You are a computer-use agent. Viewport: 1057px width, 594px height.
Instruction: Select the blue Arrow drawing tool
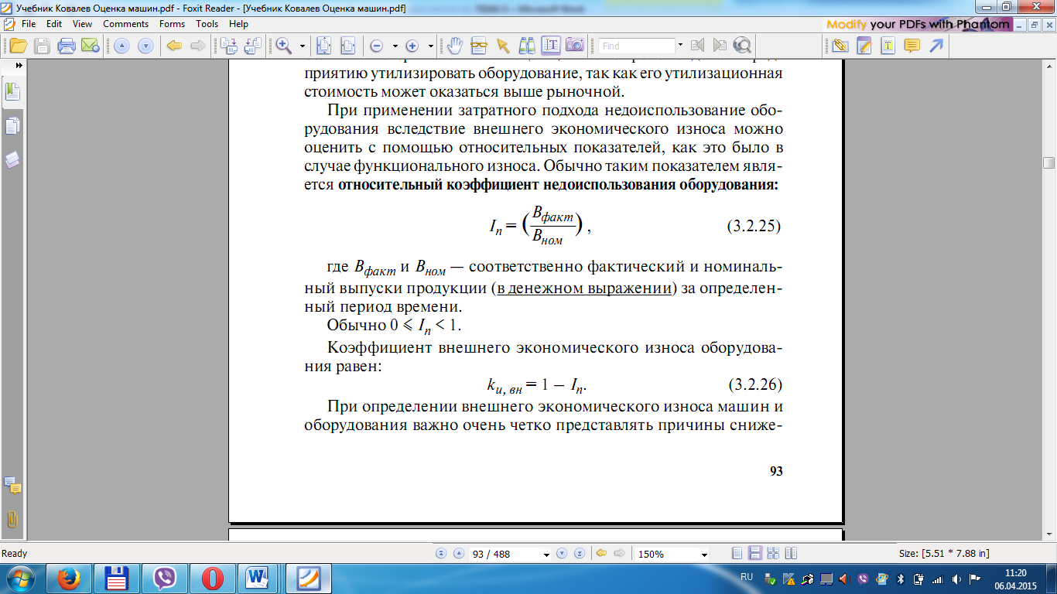pyautogui.click(x=936, y=46)
